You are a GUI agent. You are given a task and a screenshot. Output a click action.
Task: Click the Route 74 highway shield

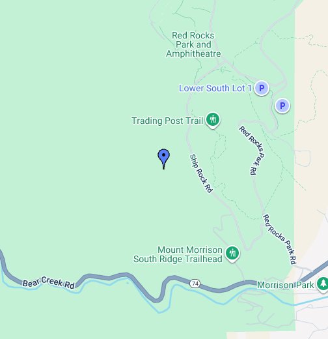195,284
